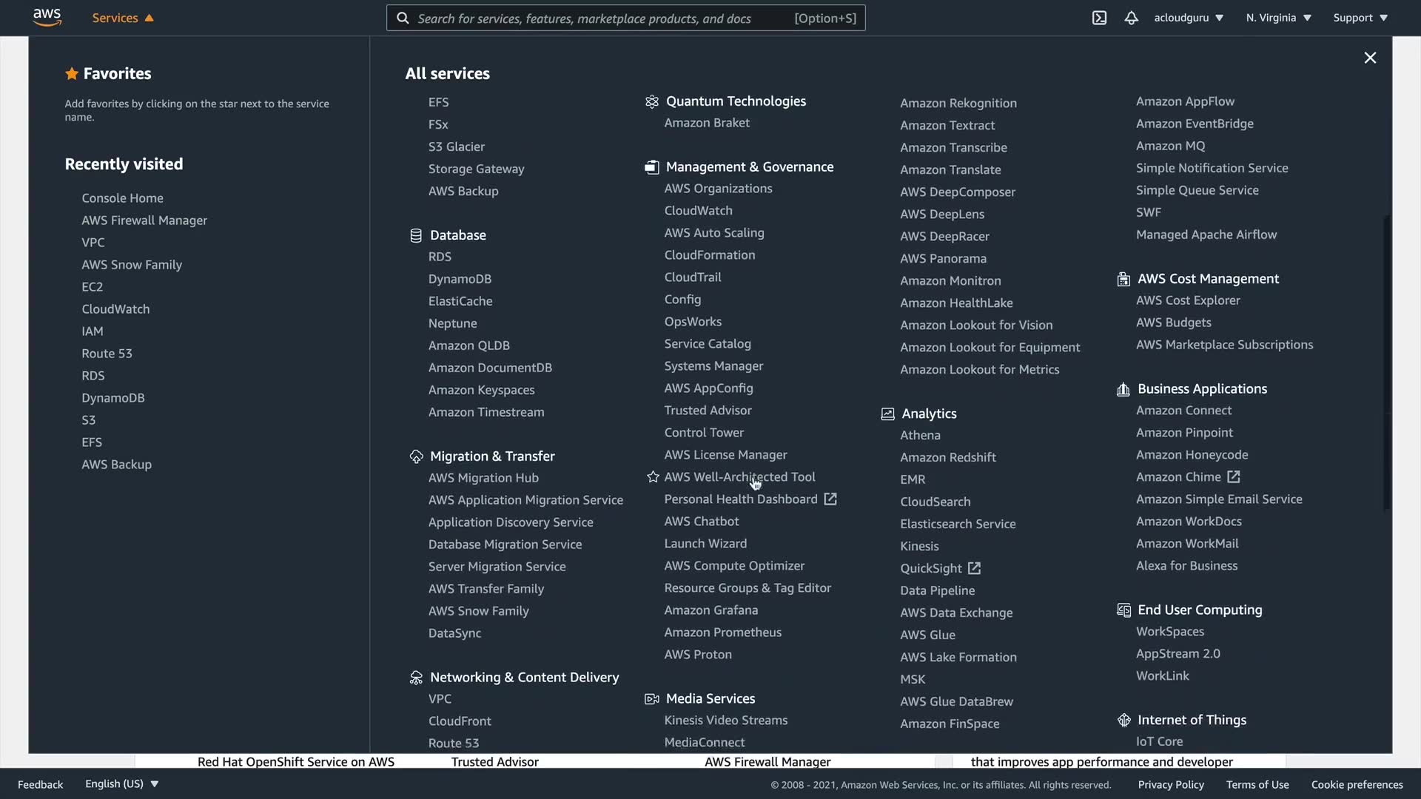Viewport: 1421px width, 799px height.
Task: Click the Quantum Technologies category icon
Action: pos(651,101)
